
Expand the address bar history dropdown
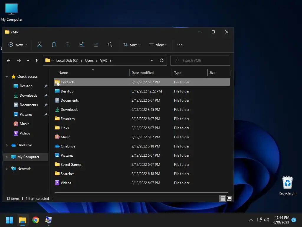[x=152, y=60]
